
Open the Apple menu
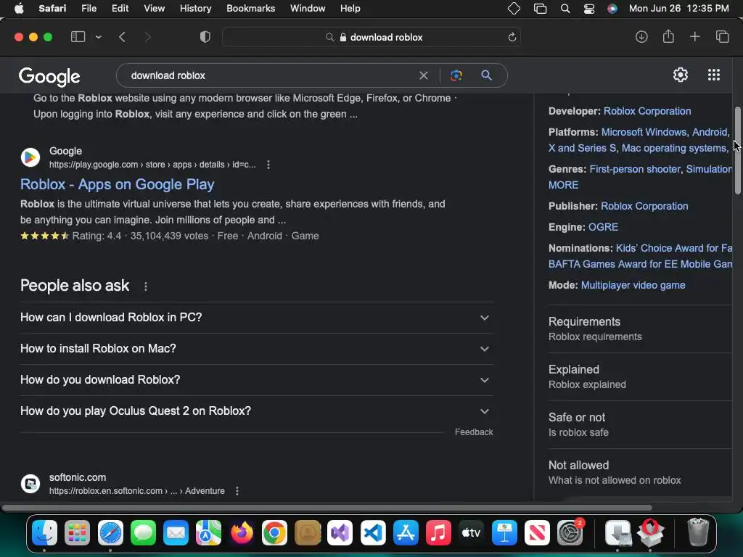click(x=19, y=9)
